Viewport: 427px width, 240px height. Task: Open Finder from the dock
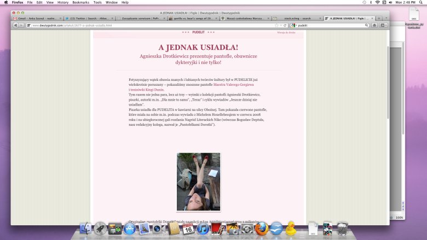coord(85,229)
